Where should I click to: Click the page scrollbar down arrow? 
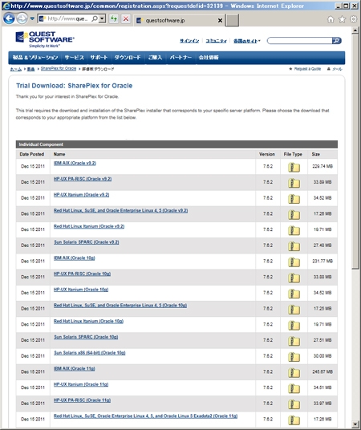[x=355, y=424]
